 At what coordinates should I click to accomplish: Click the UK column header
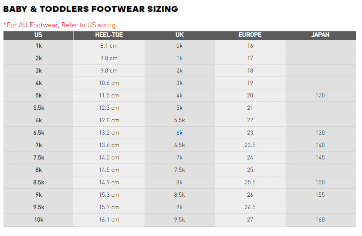click(x=180, y=35)
